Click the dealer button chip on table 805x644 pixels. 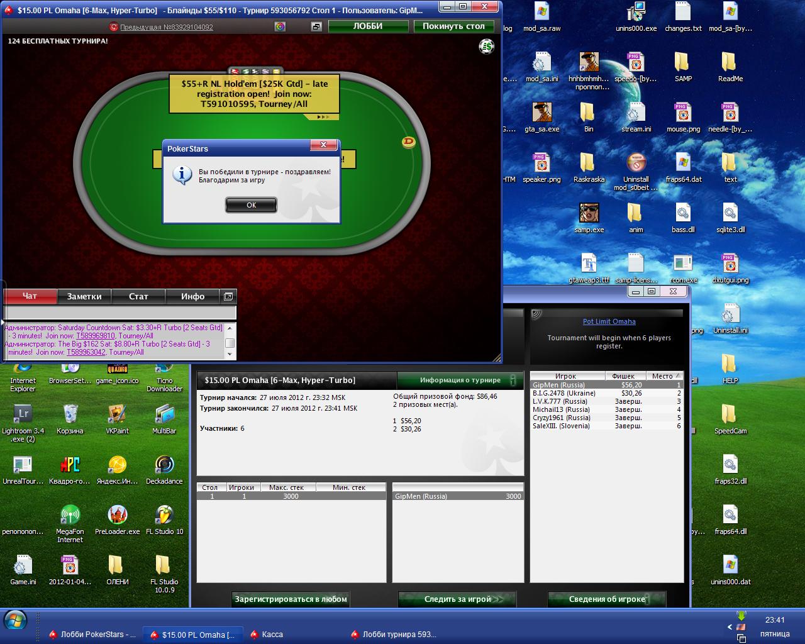(x=408, y=143)
